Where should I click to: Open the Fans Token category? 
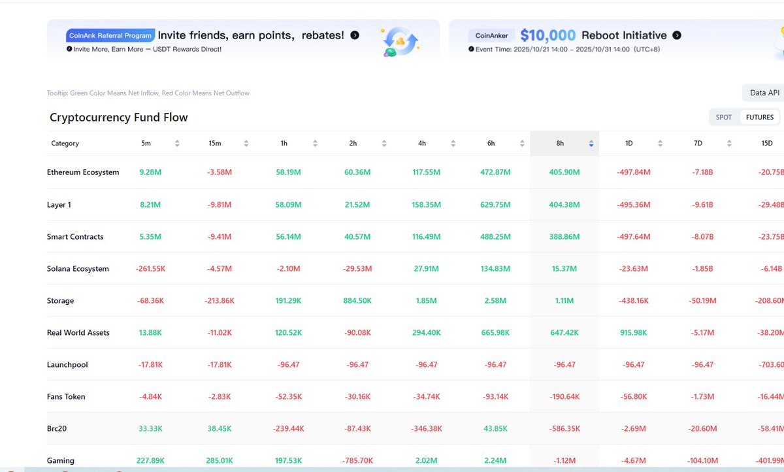tap(66, 397)
